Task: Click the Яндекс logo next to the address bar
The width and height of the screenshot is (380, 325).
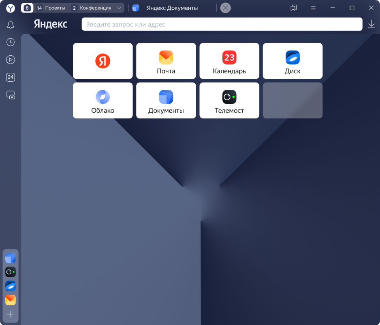Action: (51, 24)
